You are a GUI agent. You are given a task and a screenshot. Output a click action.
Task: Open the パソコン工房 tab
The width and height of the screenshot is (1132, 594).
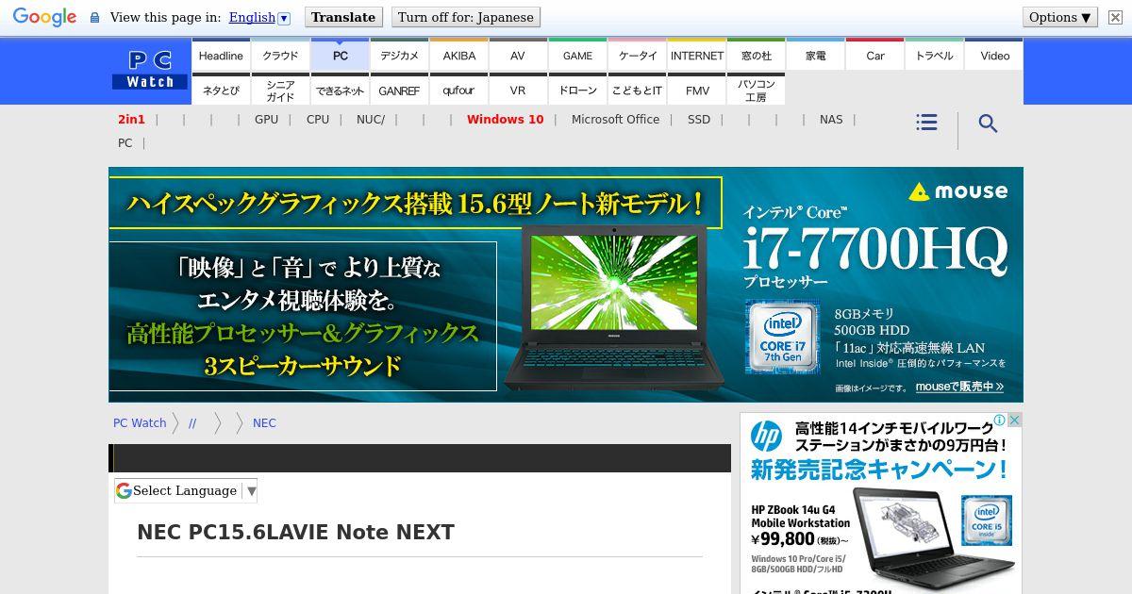click(756, 90)
